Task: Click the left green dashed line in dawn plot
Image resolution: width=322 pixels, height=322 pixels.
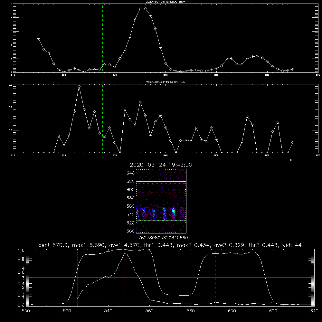Action: click(102, 38)
